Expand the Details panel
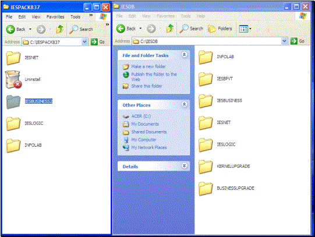Image resolution: width=315 pixels, height=237 pixels. click(x=184, y=166)
